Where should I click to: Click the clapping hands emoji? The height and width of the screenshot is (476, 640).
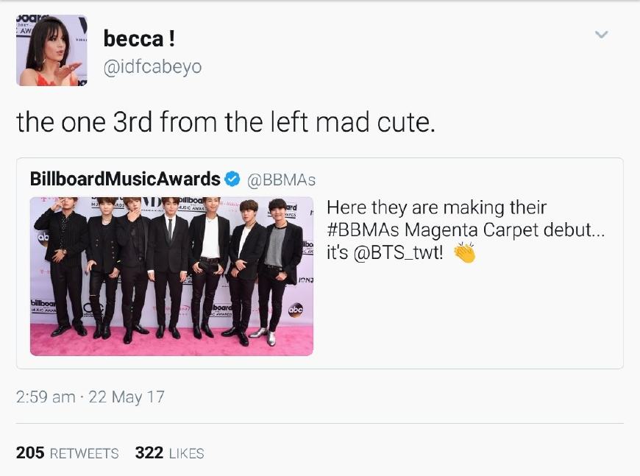465,252
